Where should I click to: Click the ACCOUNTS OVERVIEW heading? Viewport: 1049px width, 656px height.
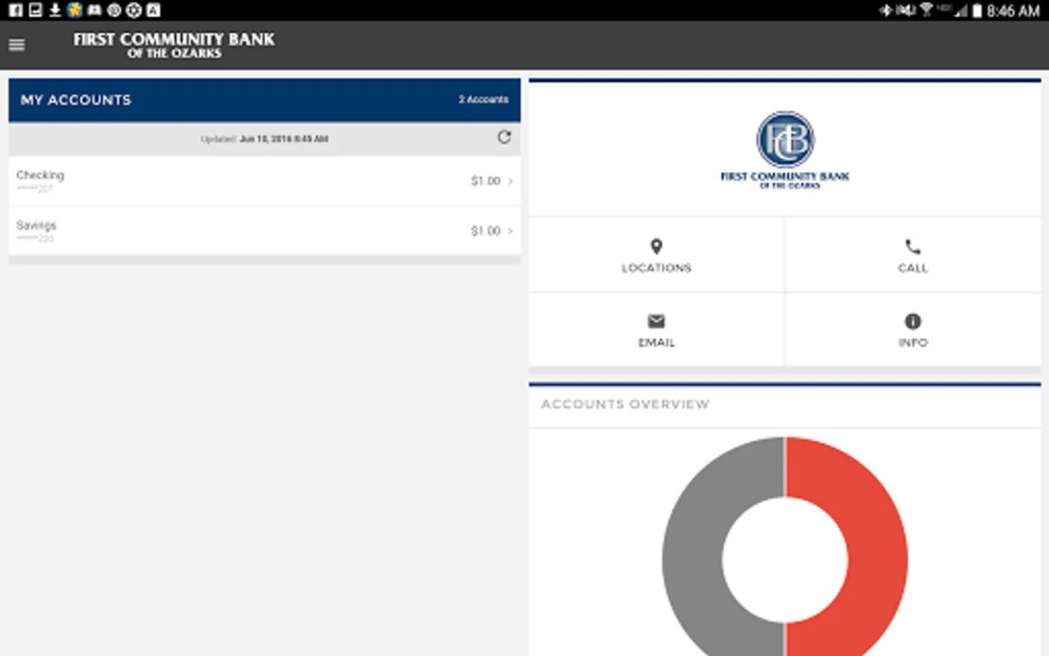click(625, 404)
